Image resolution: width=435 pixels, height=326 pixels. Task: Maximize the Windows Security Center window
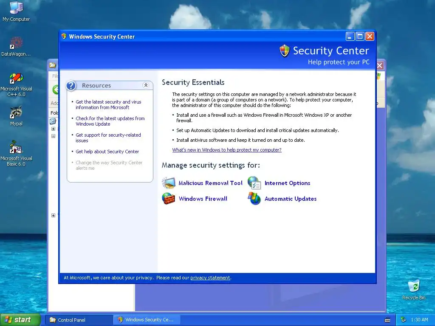coord(360,37)
